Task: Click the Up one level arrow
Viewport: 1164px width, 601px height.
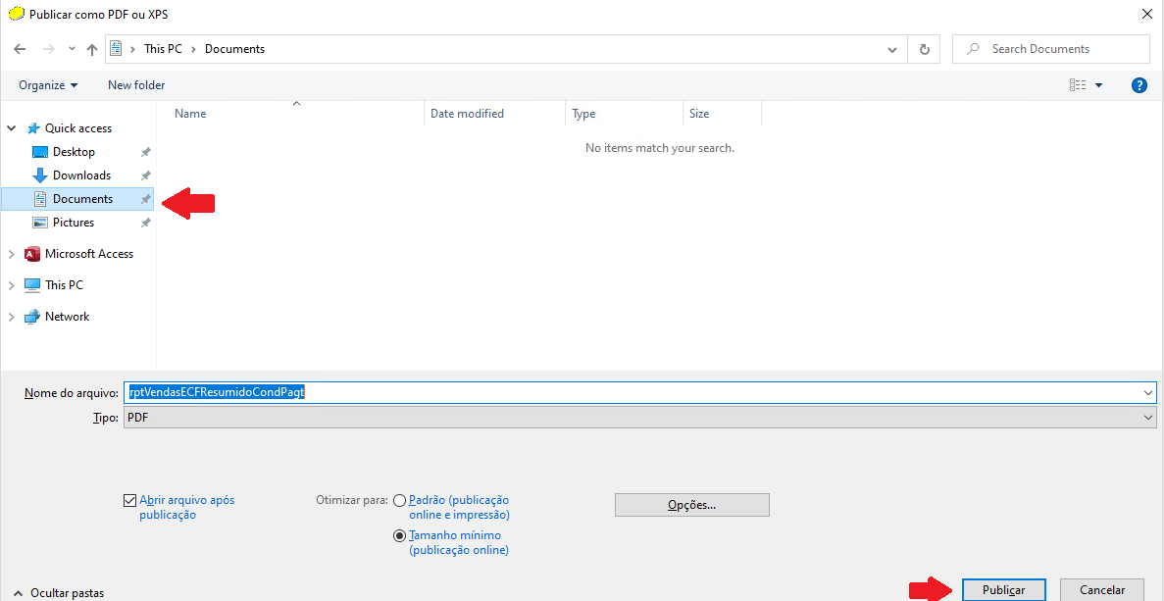Action: click(x=92, y=49)
